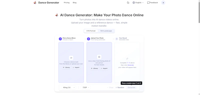Screen dimensions: 200x95
Task: Switch to 16:9 Landscape tab
Action: pos(106,31)
